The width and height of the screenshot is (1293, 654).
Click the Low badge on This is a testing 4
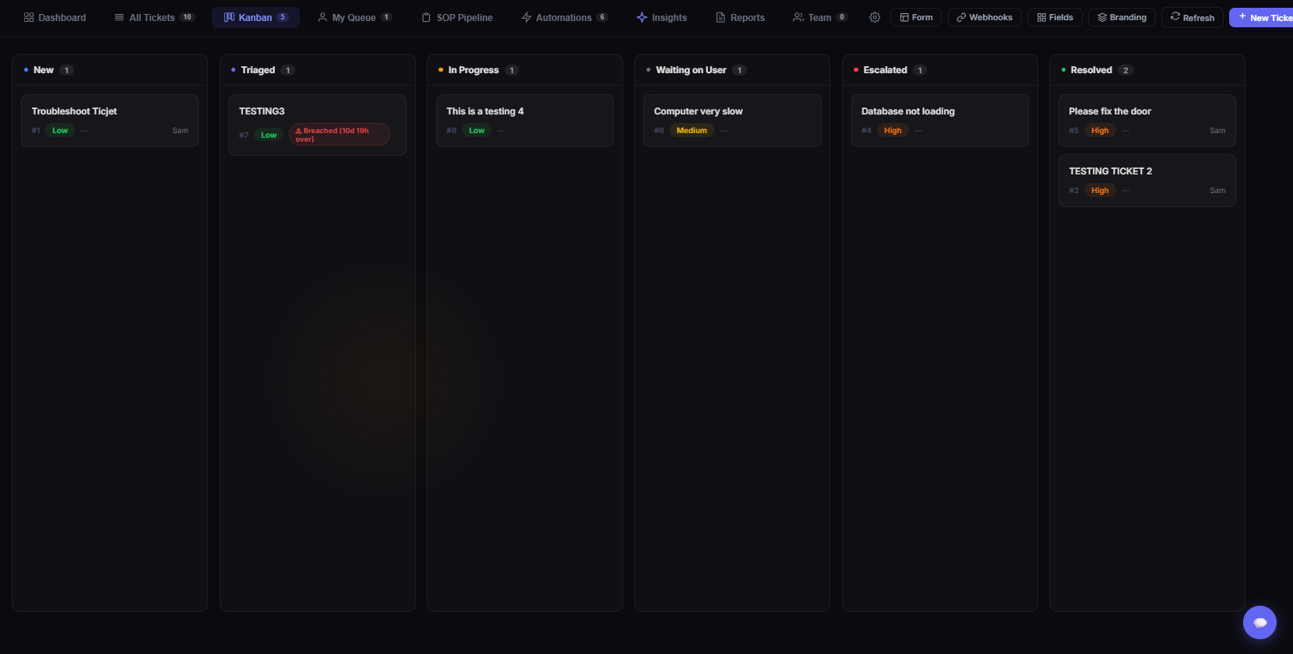(477, 131)
